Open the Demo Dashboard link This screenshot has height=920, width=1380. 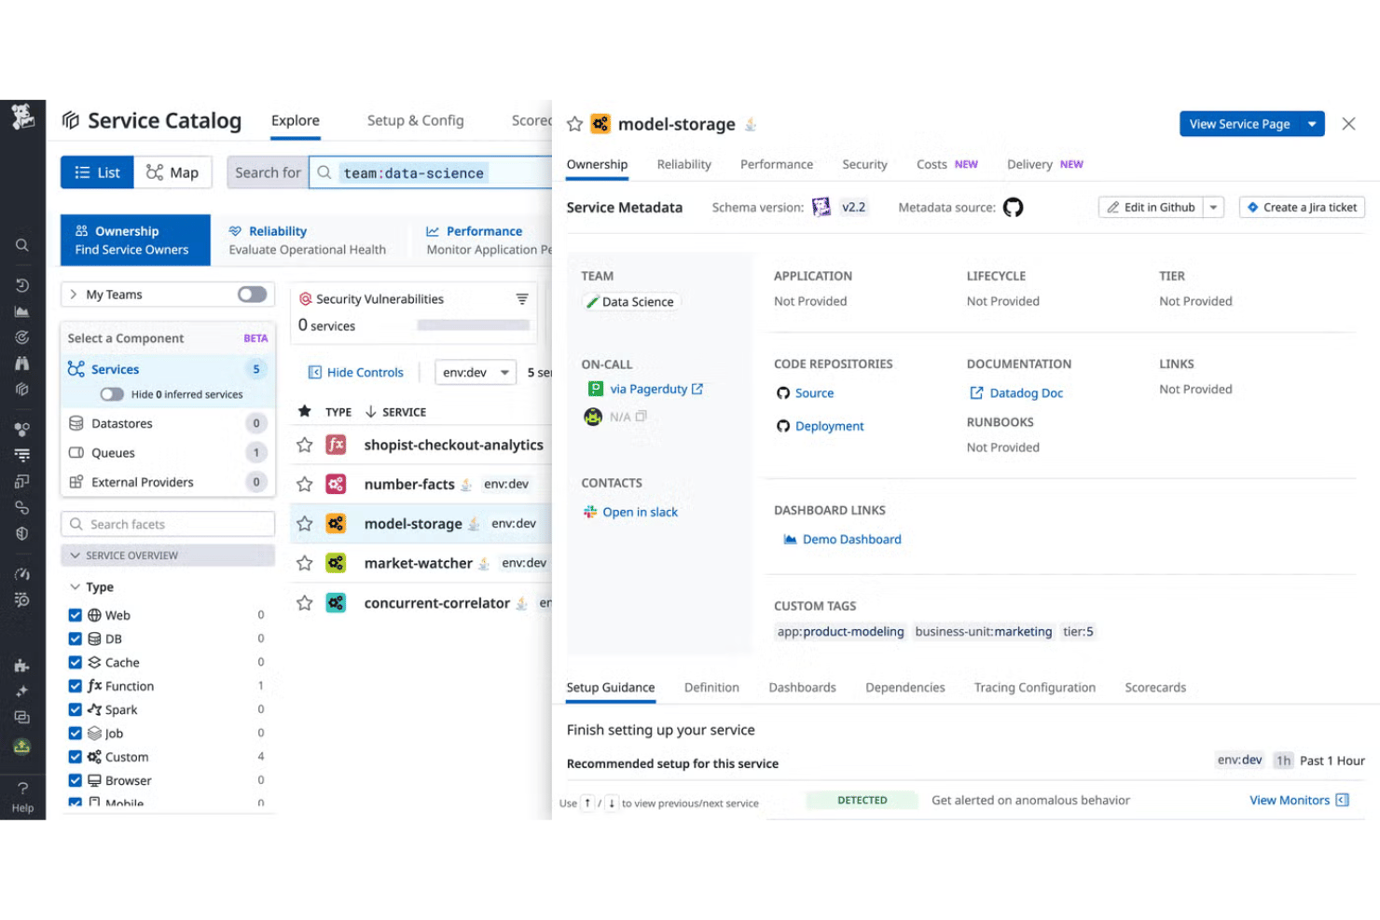851,539
